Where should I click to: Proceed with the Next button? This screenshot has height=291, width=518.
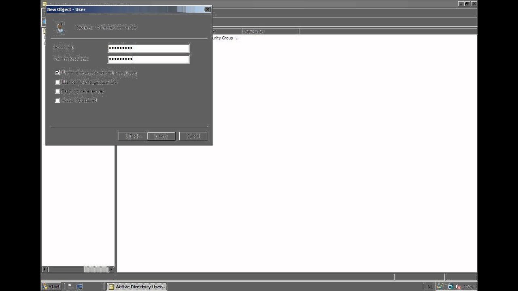161,136
